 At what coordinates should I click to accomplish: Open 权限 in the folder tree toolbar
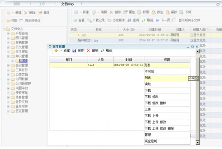pyautogui.click(x=11, y=21)
